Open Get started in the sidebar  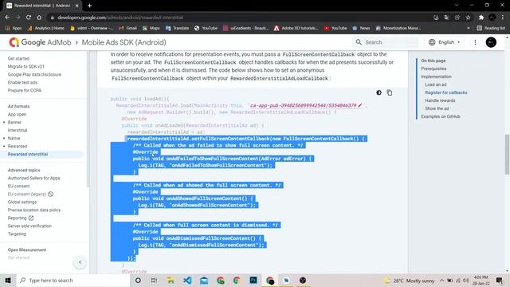pyautogui.click(x=18, y=58)
